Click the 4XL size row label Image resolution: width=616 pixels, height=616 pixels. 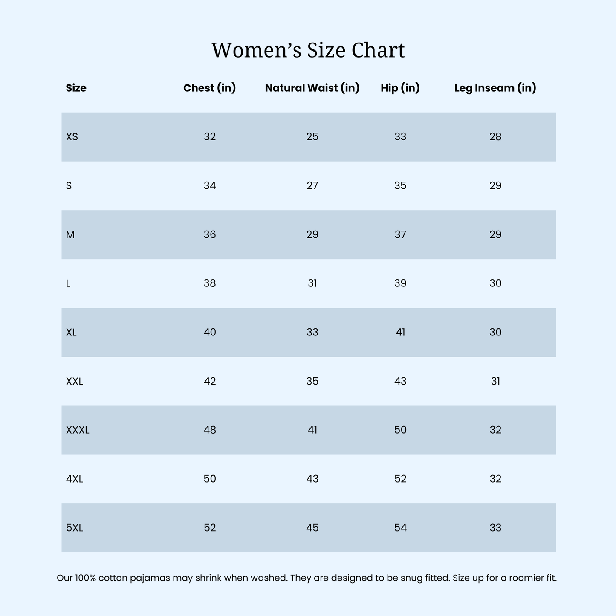75,479
